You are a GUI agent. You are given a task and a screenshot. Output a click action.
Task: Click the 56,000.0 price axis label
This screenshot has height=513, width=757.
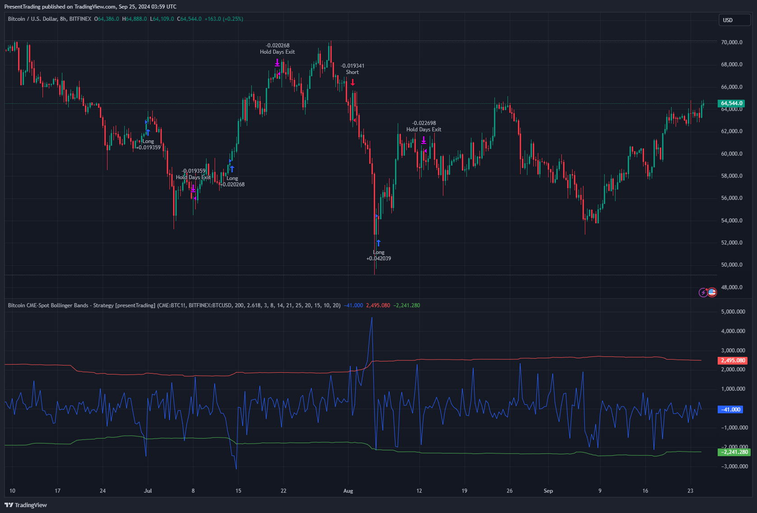[732, 198]
